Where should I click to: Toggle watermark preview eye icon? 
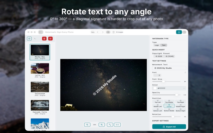coord(108,32)
